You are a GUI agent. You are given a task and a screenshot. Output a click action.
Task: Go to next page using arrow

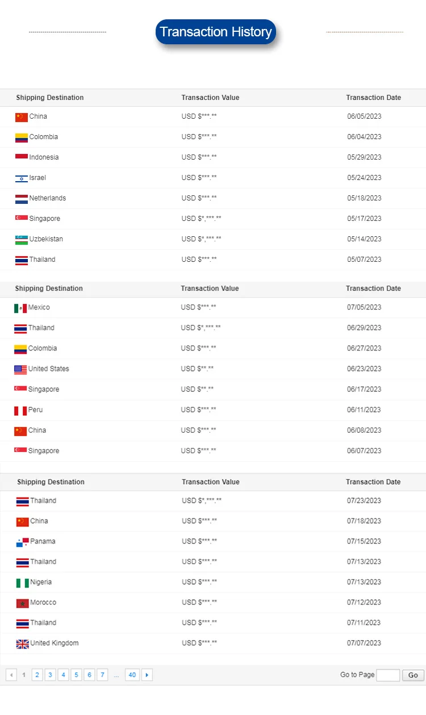click(147, 675)
